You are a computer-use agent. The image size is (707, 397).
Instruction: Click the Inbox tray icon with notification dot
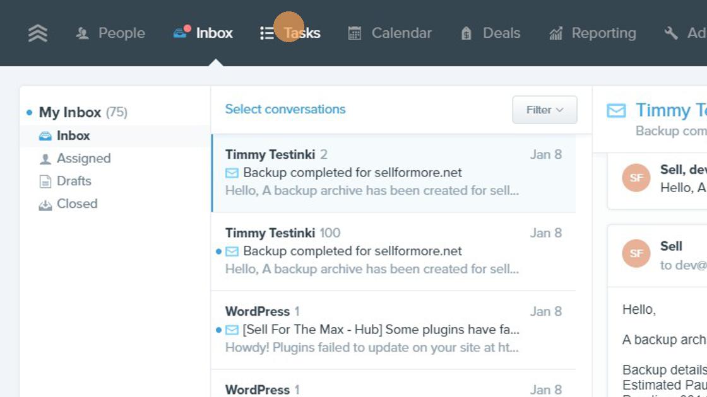182,32
